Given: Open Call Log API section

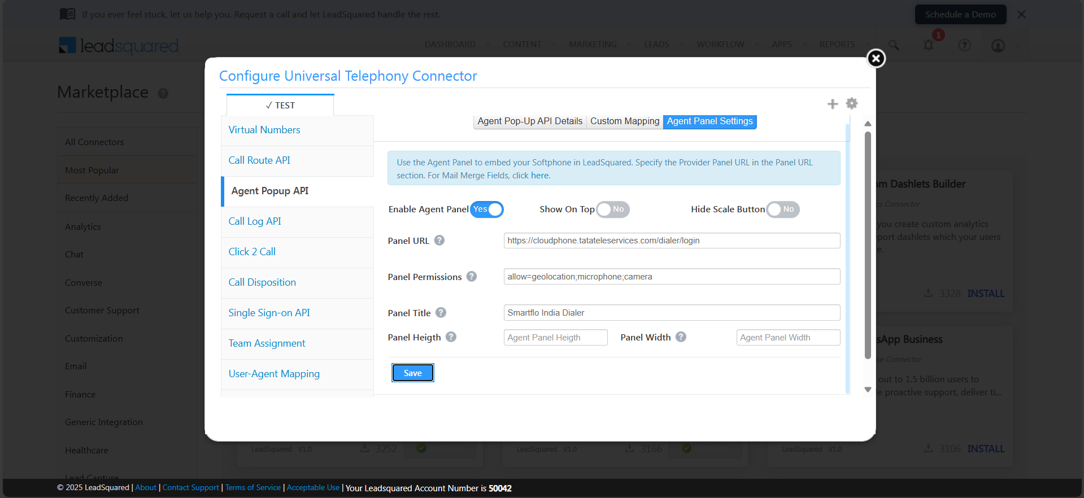Looking at the screenshot, I should pos(297,221).
